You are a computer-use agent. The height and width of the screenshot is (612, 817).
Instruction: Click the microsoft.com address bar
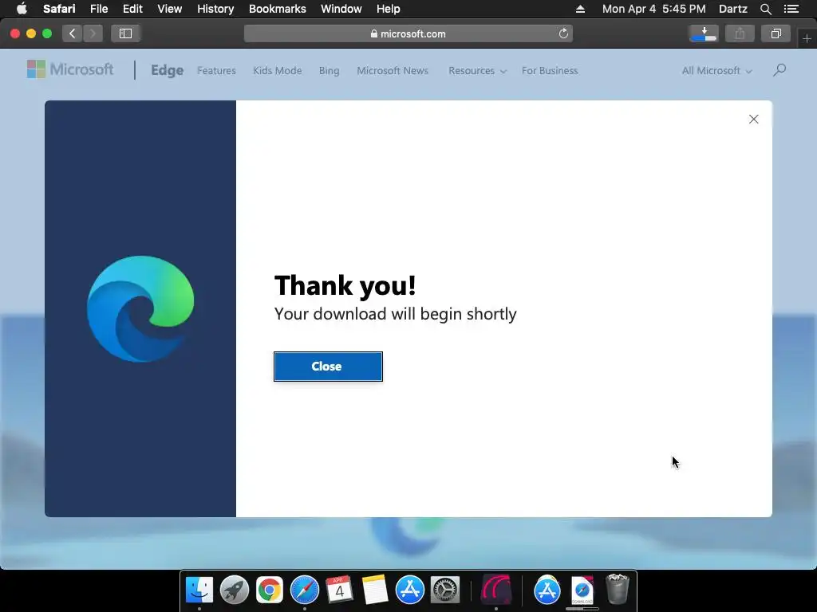coord(408,33)
